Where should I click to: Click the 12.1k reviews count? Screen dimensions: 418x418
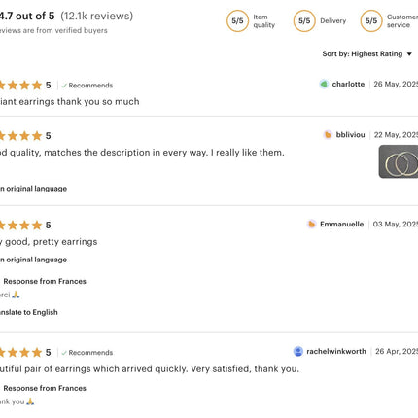(x=97, y=16)
